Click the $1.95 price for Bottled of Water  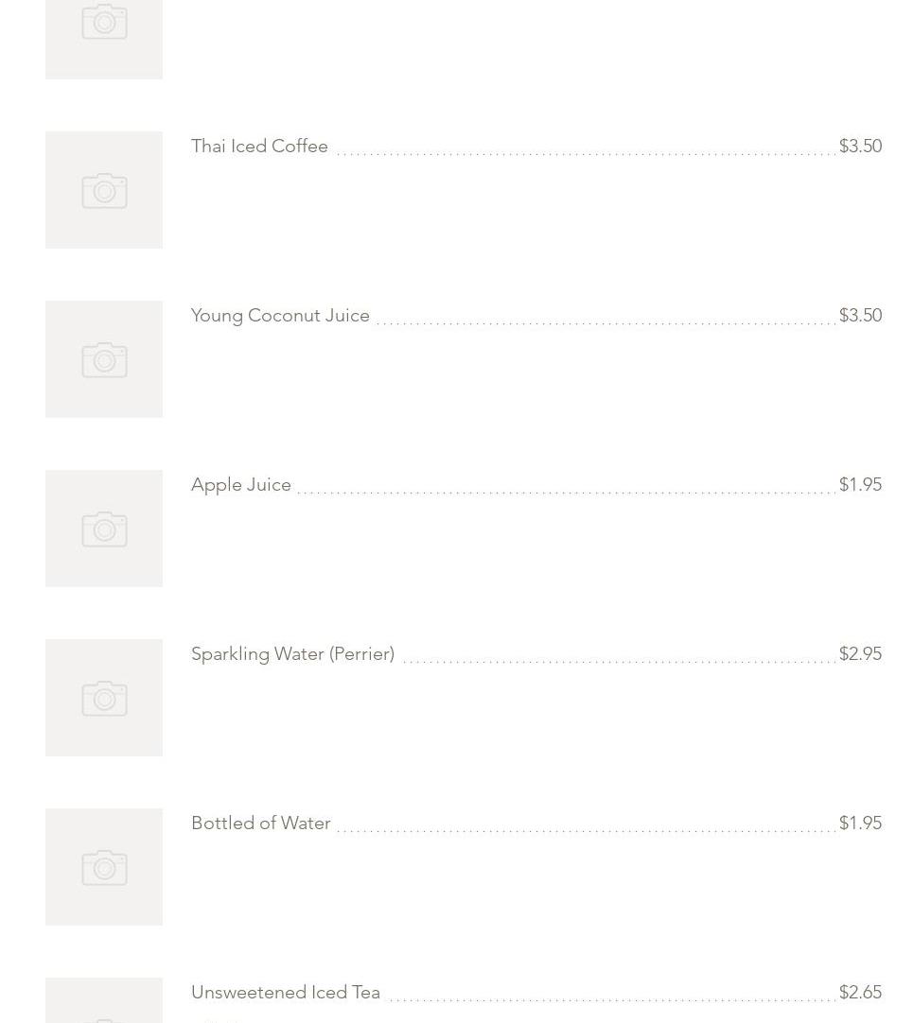(x=860, y=824)
